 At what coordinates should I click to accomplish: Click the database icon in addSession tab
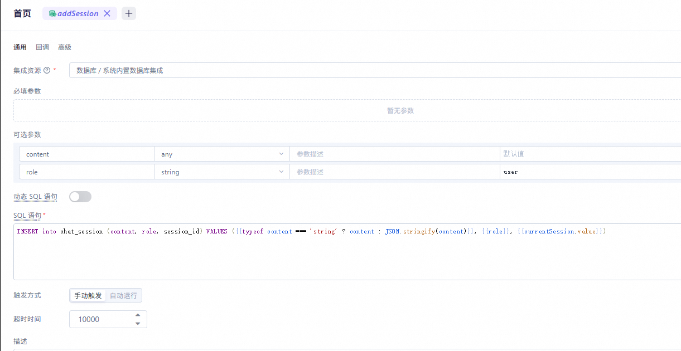52,13
